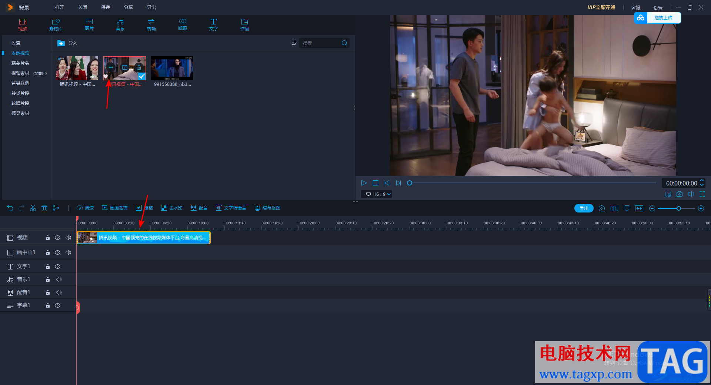This screenshot has height=385, width=711.
Task: Click the undo arrow in timeline toolbar
Action: pos(10,208)
